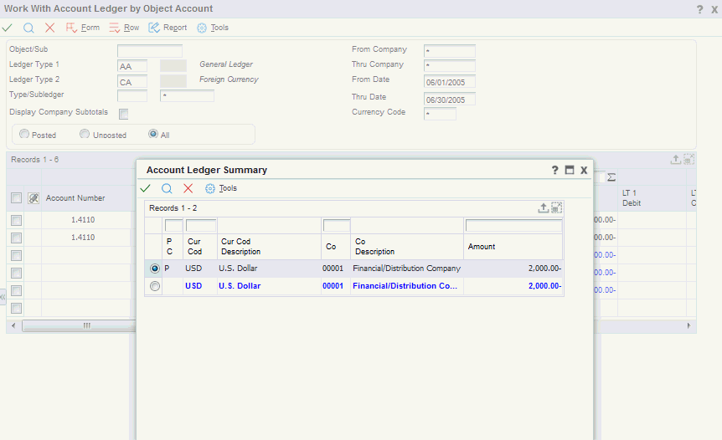Click the export grid icon in dialog
The height and width of the screenshot is (440, 722).
point(543,207)
